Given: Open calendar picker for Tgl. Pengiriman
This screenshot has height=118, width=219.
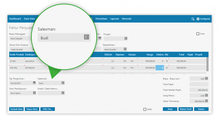Looking at the screenshot, I should click(x=34, y=83).
